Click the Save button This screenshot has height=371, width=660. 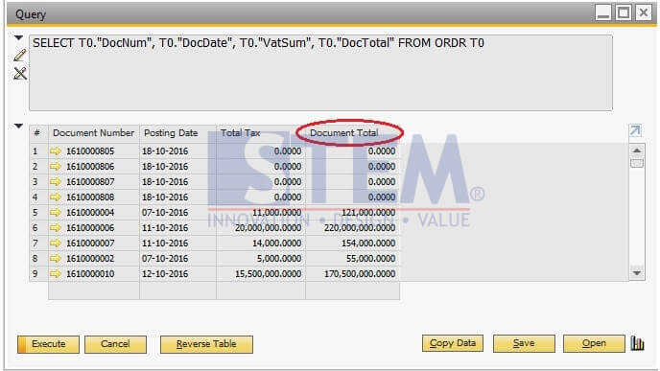(524, 343)
